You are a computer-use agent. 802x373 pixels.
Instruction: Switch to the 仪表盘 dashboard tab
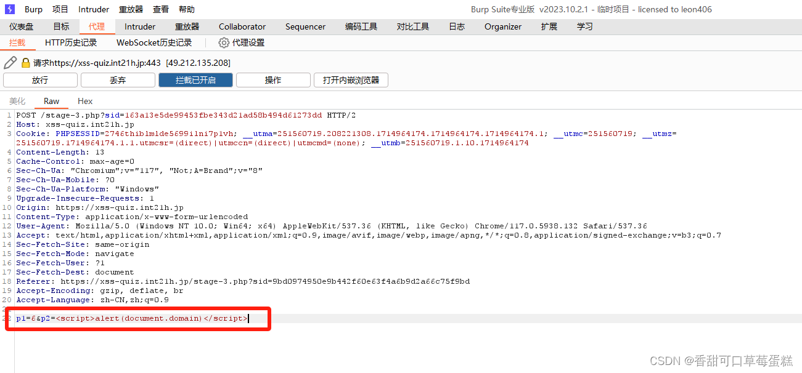tap(22, 26)
